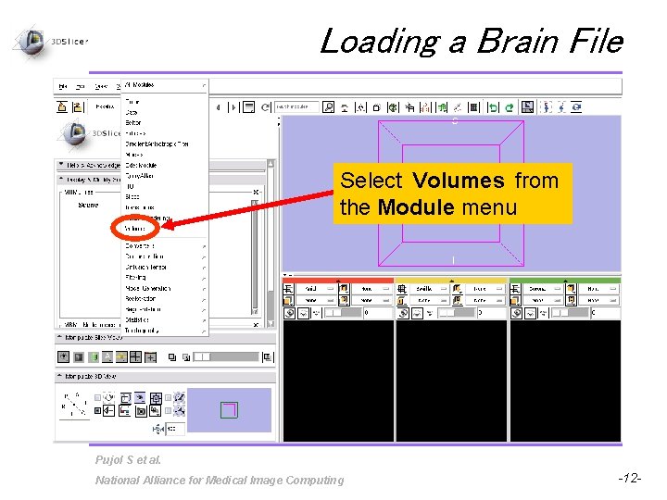Click the green undo arrow icon
The image size is (667, 500).
(494, 107)
